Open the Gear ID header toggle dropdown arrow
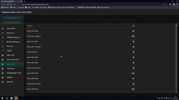 click(x=136, y=26)
